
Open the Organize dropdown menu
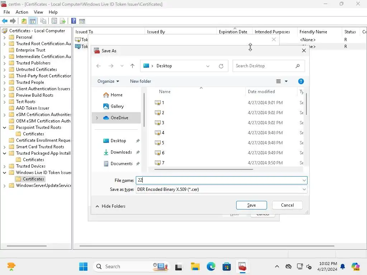pos(108,81)
